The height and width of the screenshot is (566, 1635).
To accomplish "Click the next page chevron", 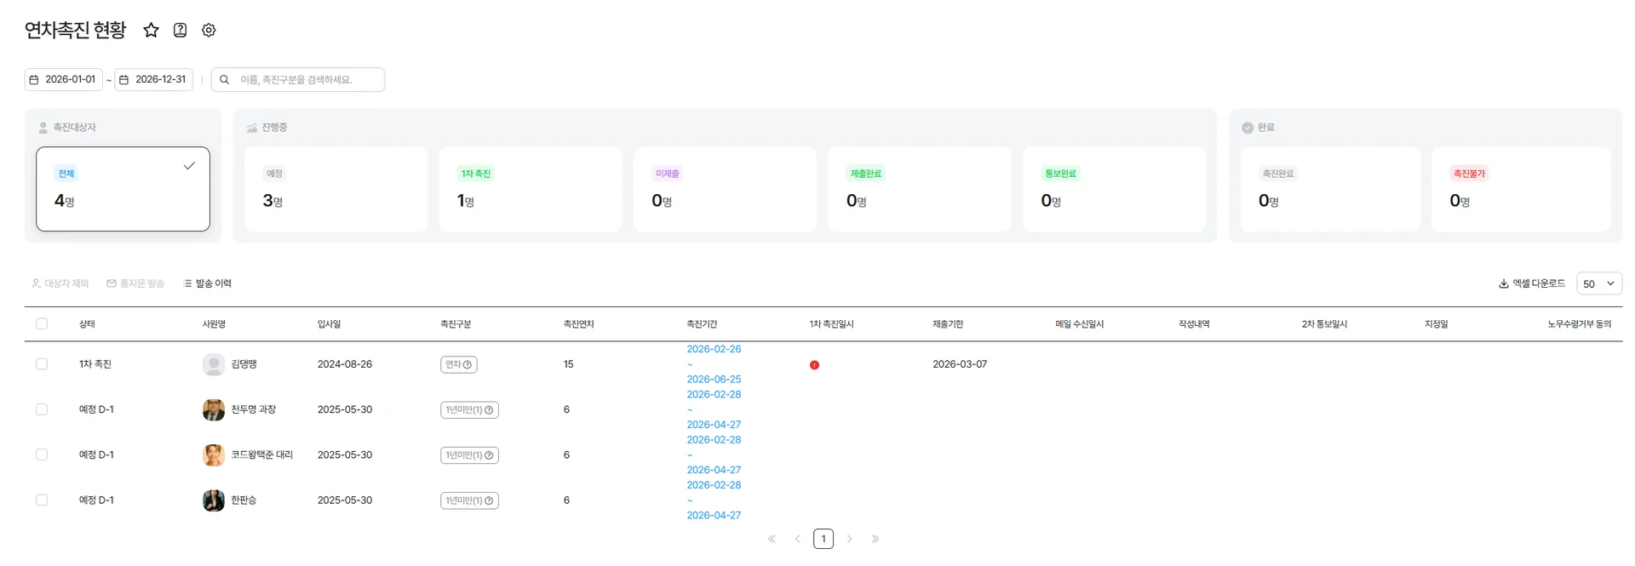I will click(x=849, y=539).
